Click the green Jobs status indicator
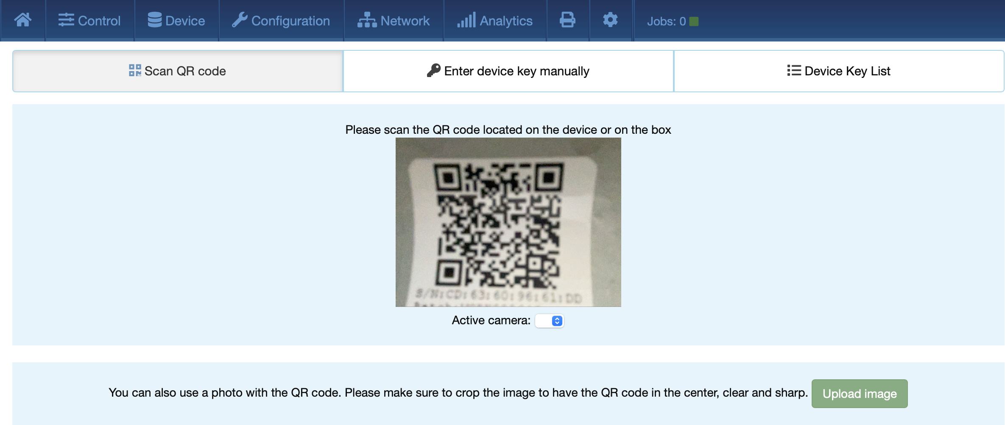The image size is (1005, 425). coord(694,21)
